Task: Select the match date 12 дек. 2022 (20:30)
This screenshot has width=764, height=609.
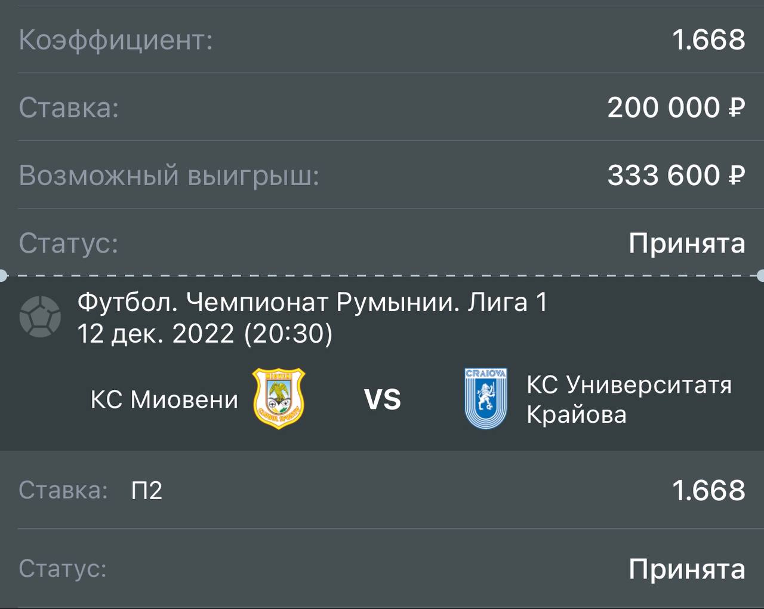Action: pyautogui.click(x=205, y=333)
